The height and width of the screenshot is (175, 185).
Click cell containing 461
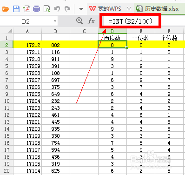(x=56, y=115)
